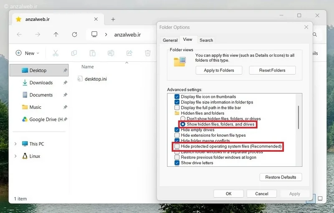Click the Delete trash icon
This screenshot has width=334, height=213.
point(148,53)
